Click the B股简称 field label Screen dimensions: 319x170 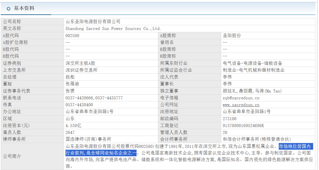pyautogui.click(x=168, y=49)
